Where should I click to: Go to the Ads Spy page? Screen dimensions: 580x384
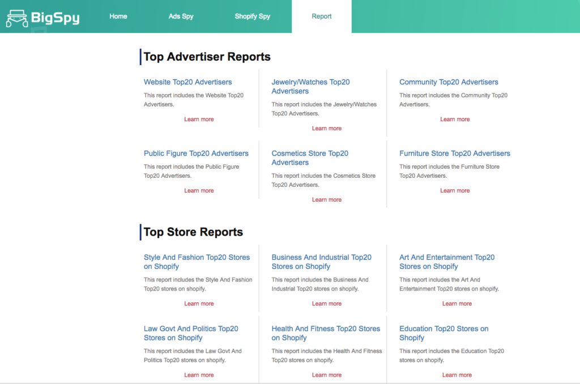(181, 16)
